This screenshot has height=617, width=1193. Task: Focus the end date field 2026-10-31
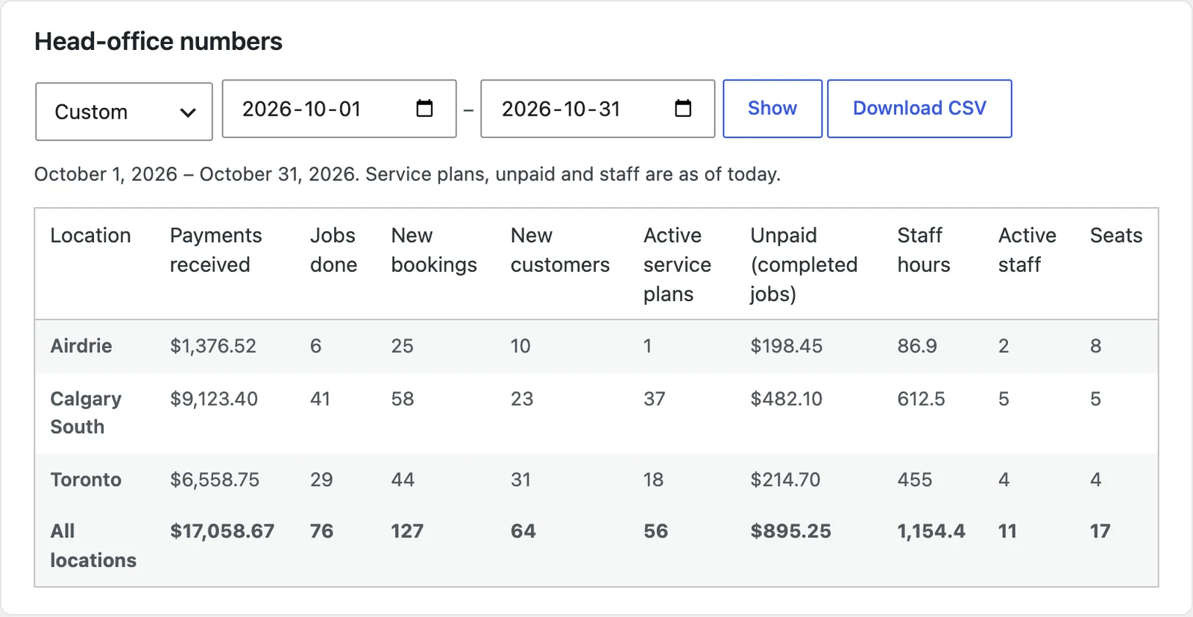(598, 109)
